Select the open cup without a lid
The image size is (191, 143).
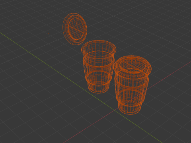[x=98, y=67]
